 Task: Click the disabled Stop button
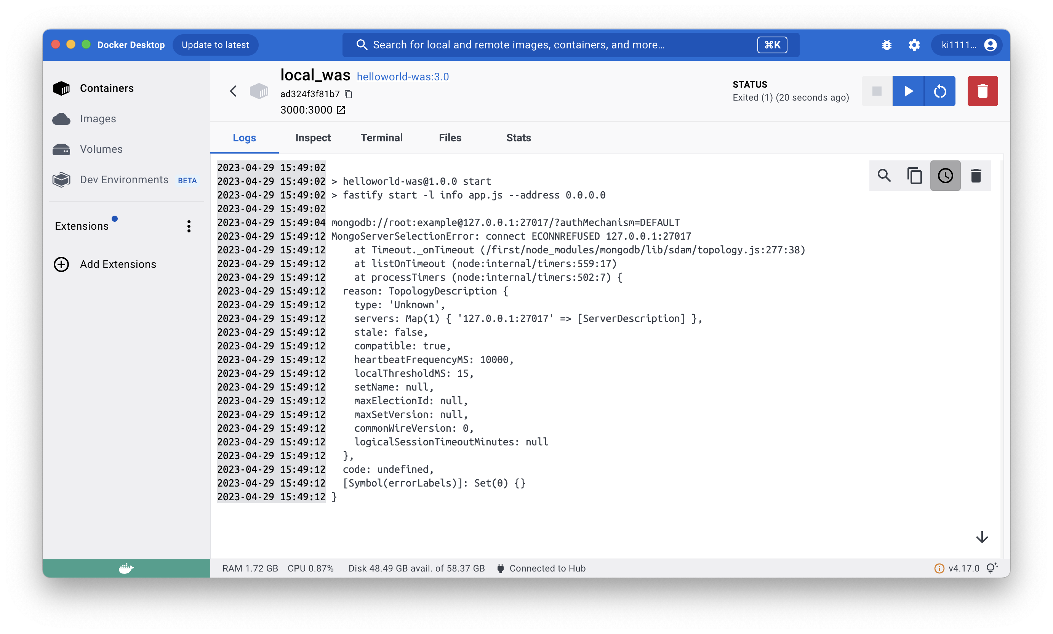(877, 91)
